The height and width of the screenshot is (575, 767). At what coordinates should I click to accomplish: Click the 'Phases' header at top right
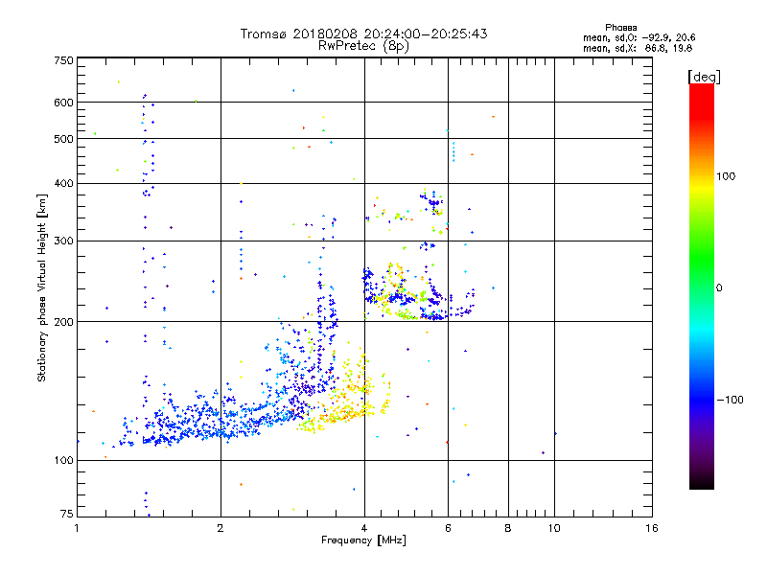click(x=620, y=28)
